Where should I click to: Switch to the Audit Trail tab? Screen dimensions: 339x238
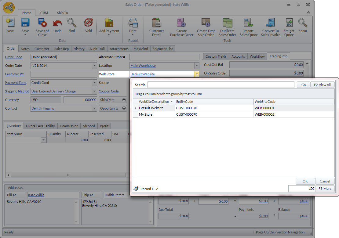97,49
